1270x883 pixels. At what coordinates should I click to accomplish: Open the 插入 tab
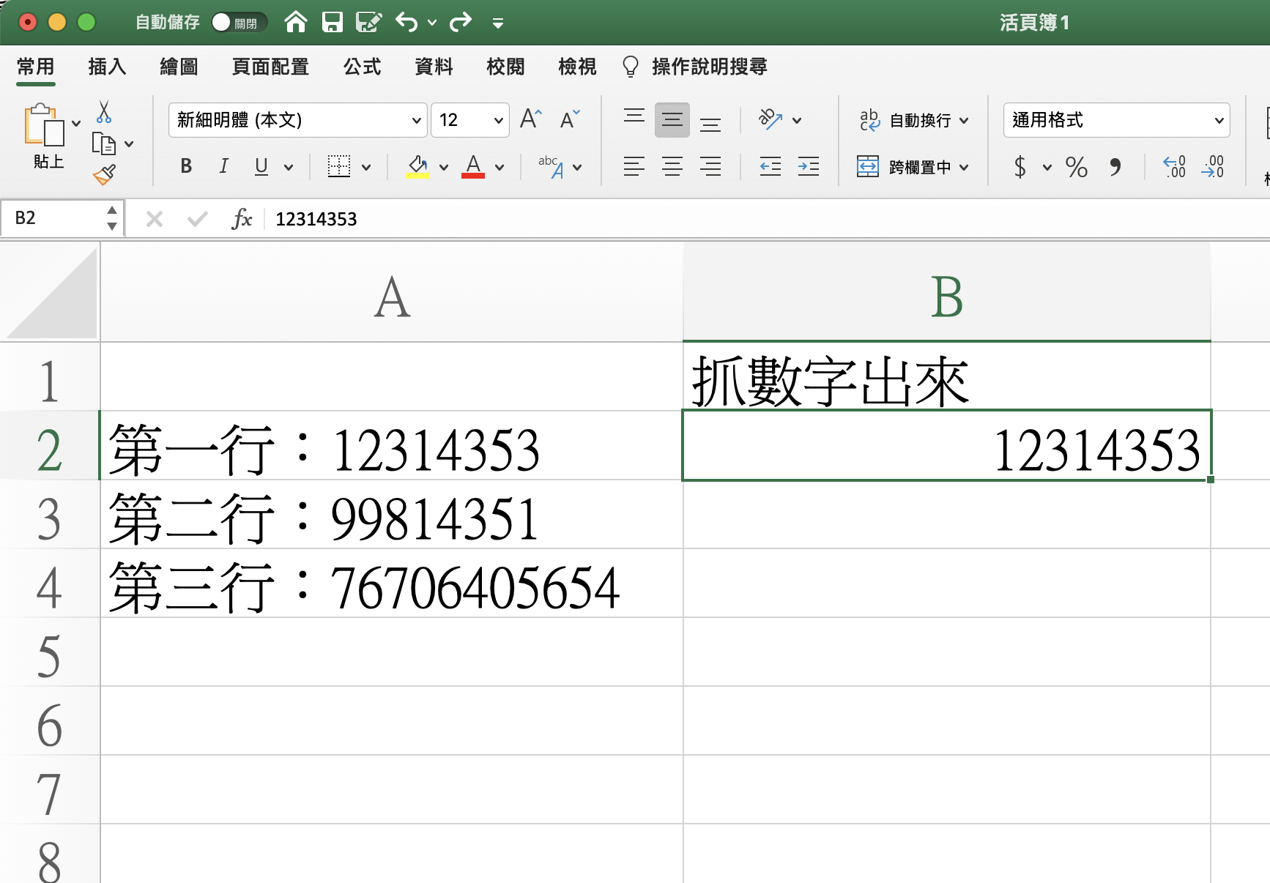(107, 67)
